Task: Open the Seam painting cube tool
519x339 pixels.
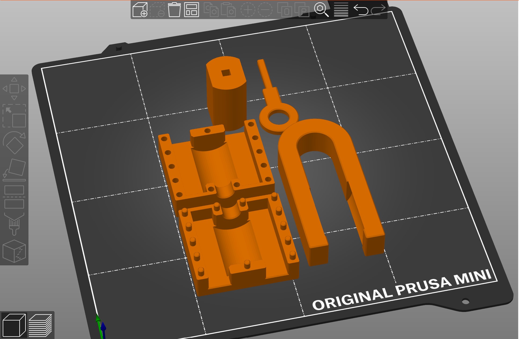Action: tap(14, 251)
